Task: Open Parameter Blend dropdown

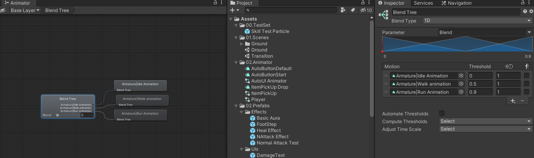Action: 486,33
